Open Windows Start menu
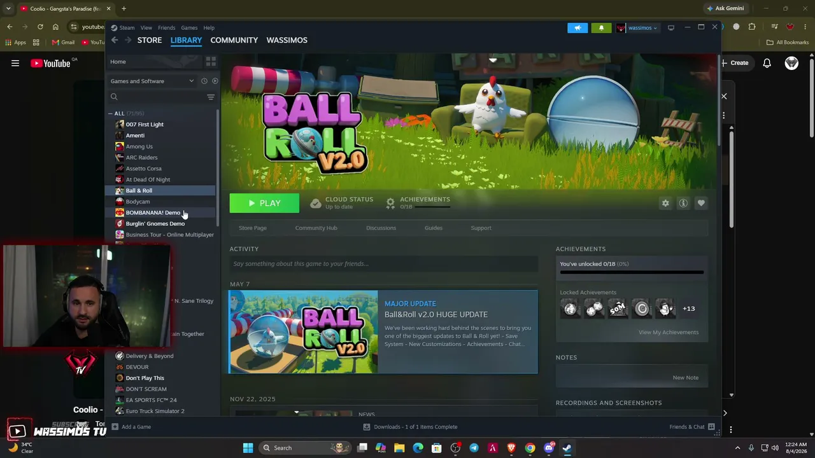 [248, 448]
